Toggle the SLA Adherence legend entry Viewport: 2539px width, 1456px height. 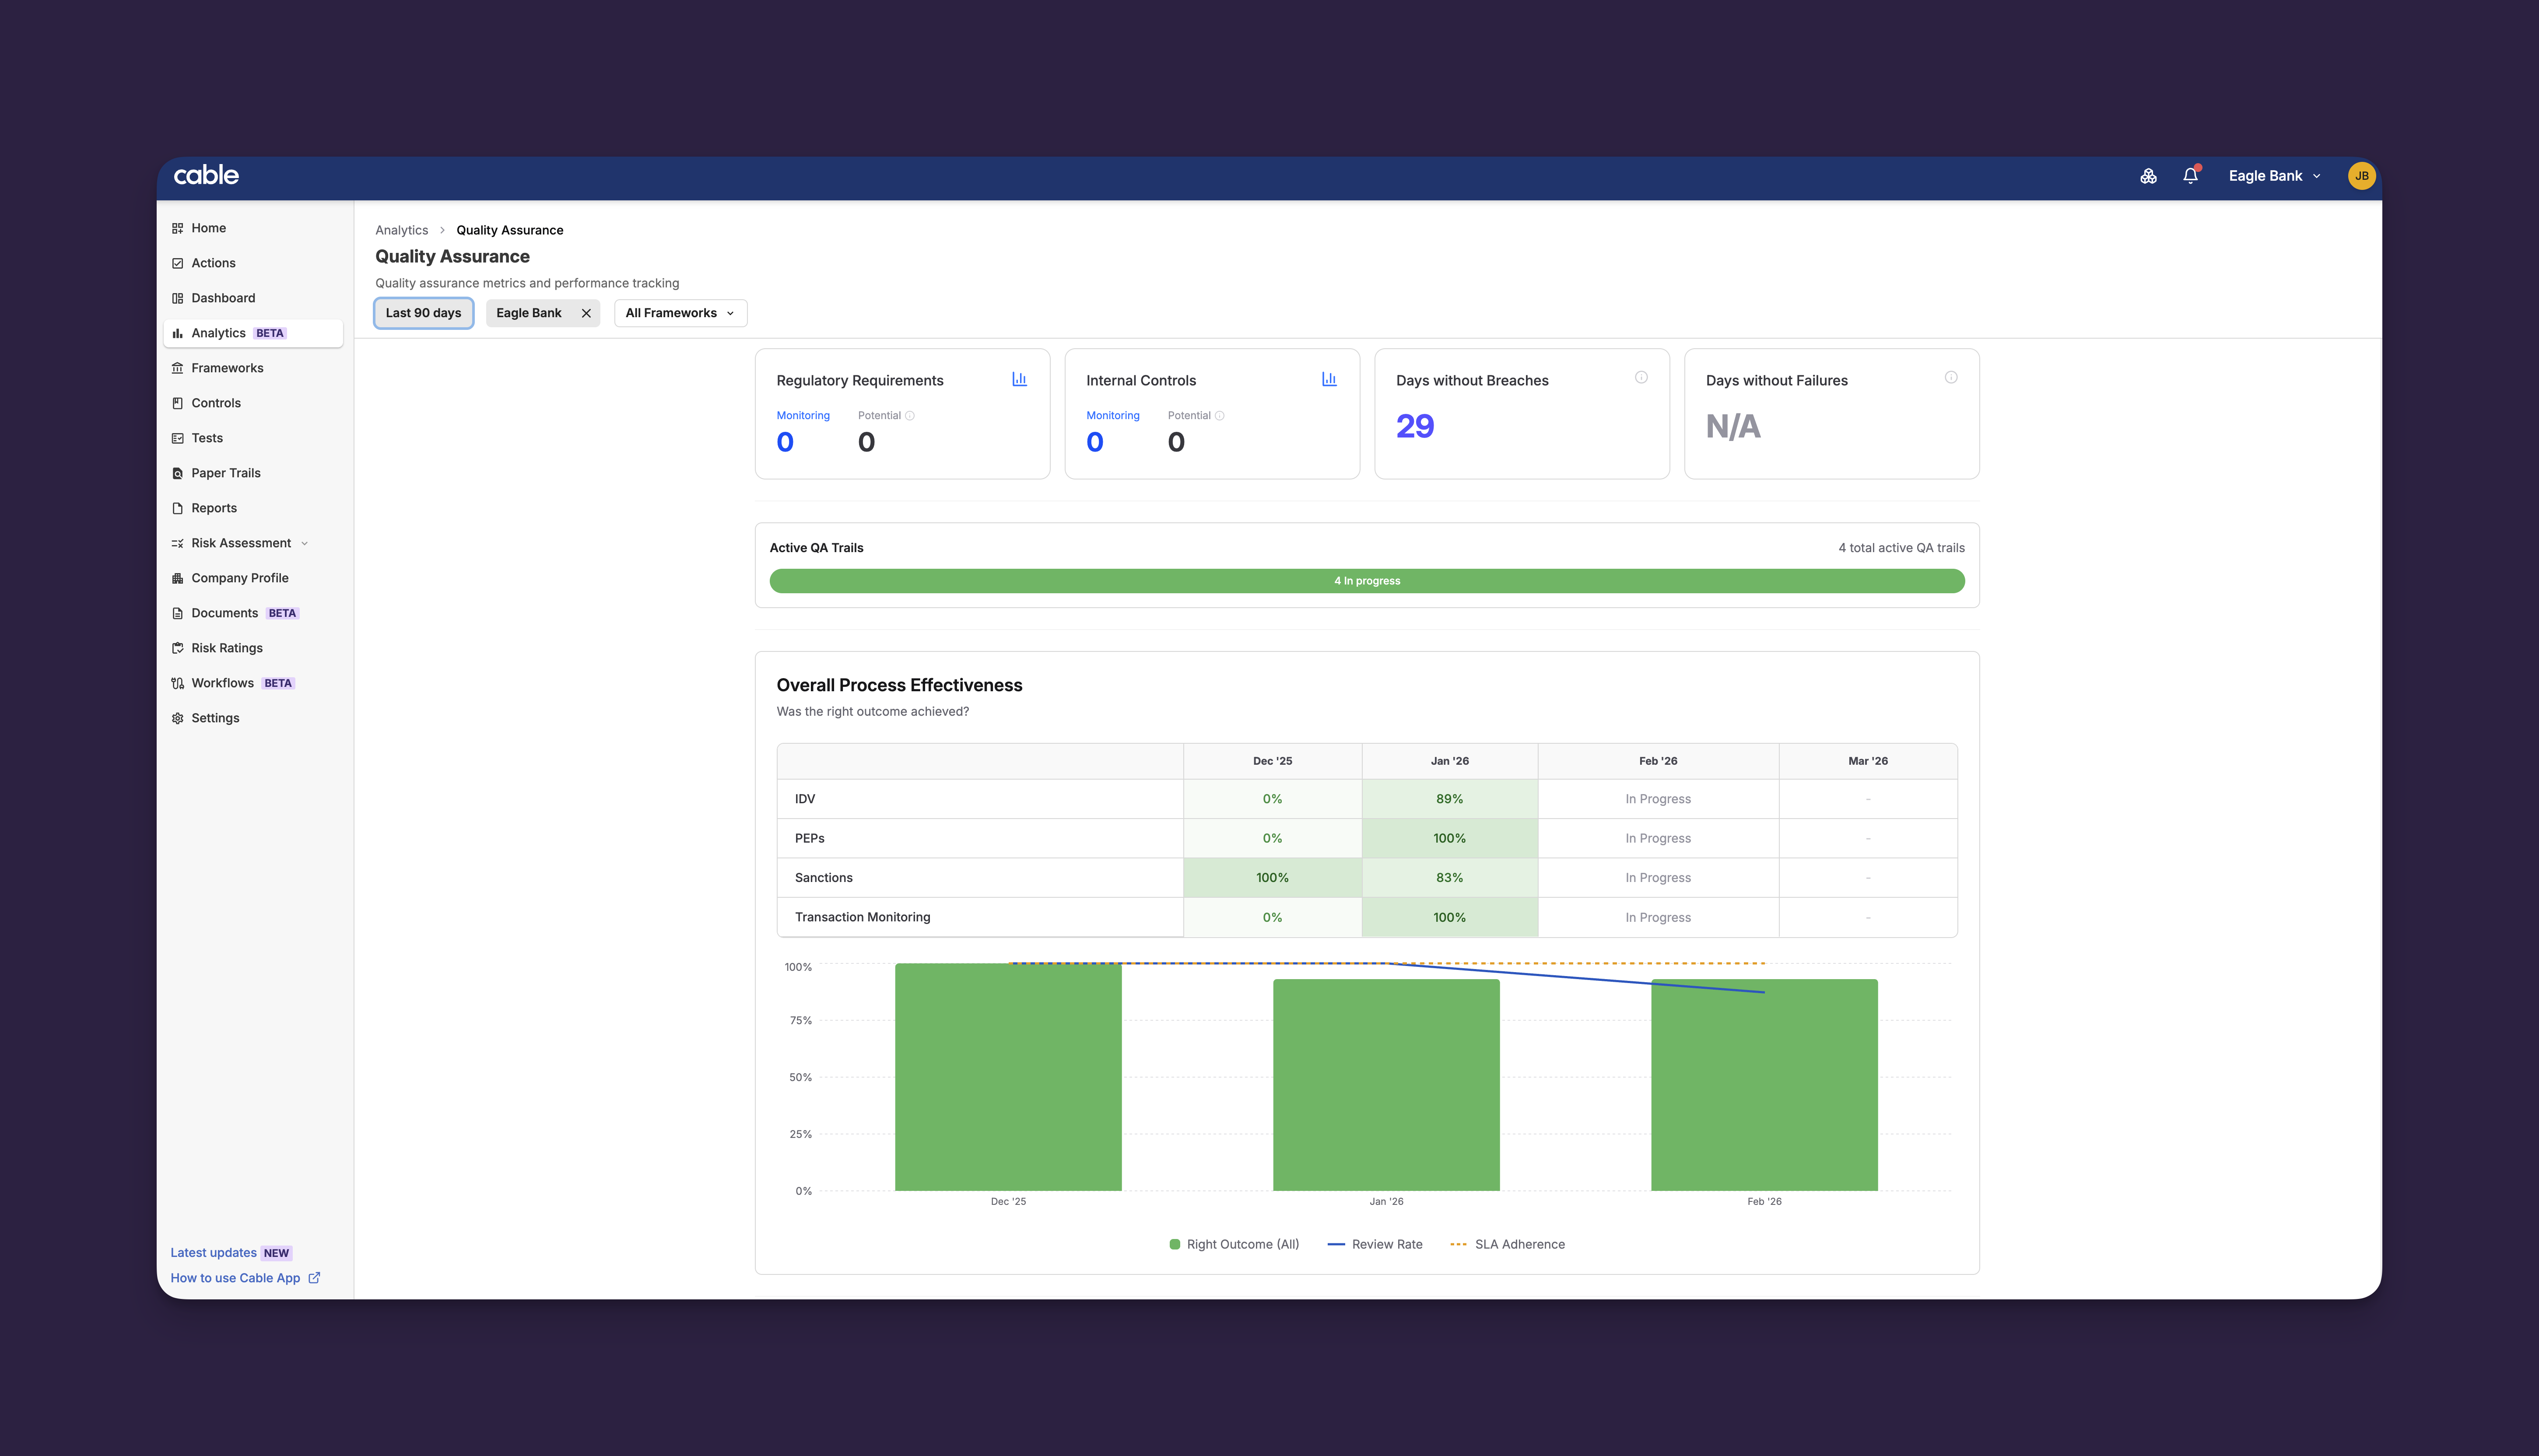click(x=1507, y=1245)
